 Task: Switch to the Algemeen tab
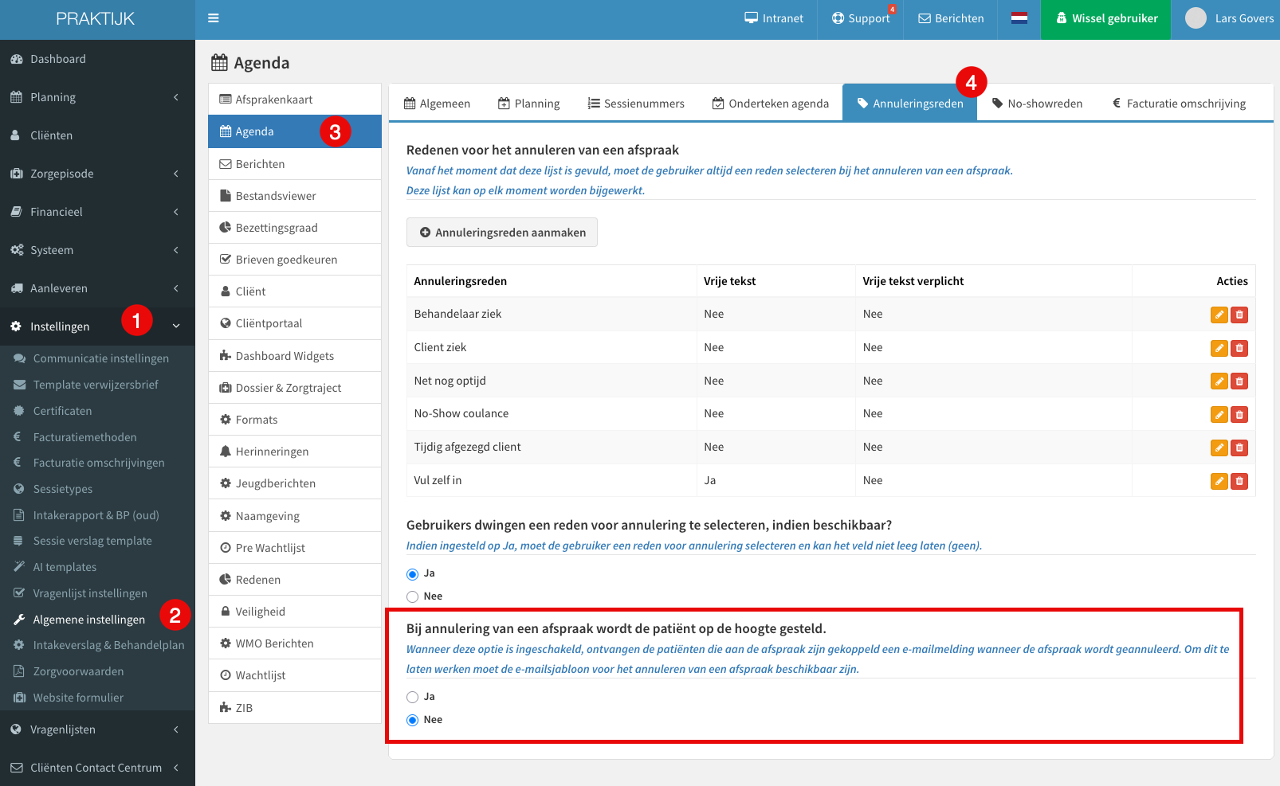[437, 104]
